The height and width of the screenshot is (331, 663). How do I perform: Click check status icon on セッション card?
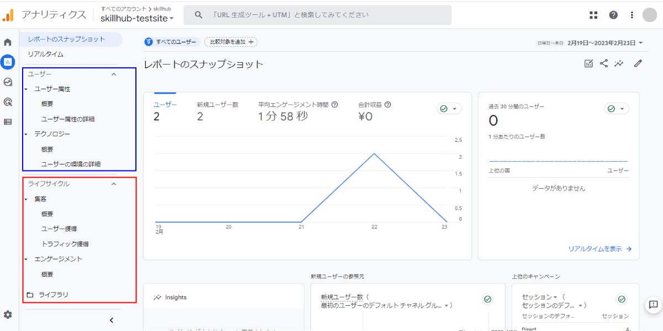622,299
